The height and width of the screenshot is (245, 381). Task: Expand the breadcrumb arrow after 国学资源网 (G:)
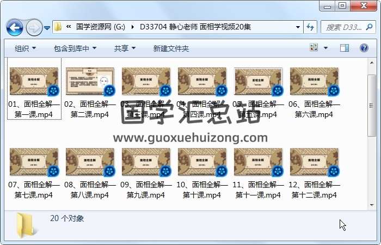[133, 27]
